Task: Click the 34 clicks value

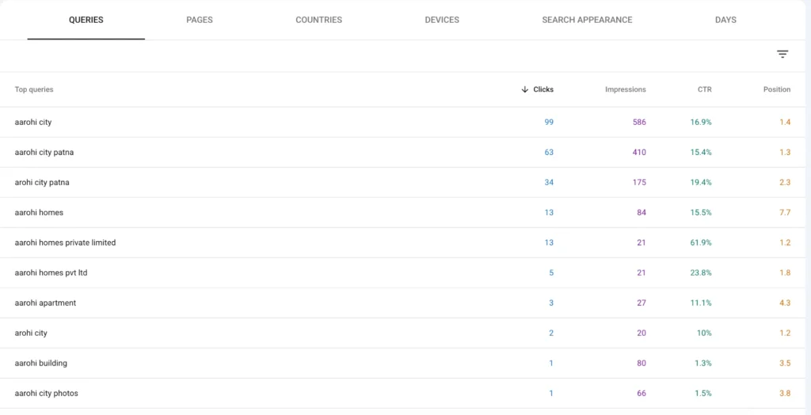Action: coord(549,183)
